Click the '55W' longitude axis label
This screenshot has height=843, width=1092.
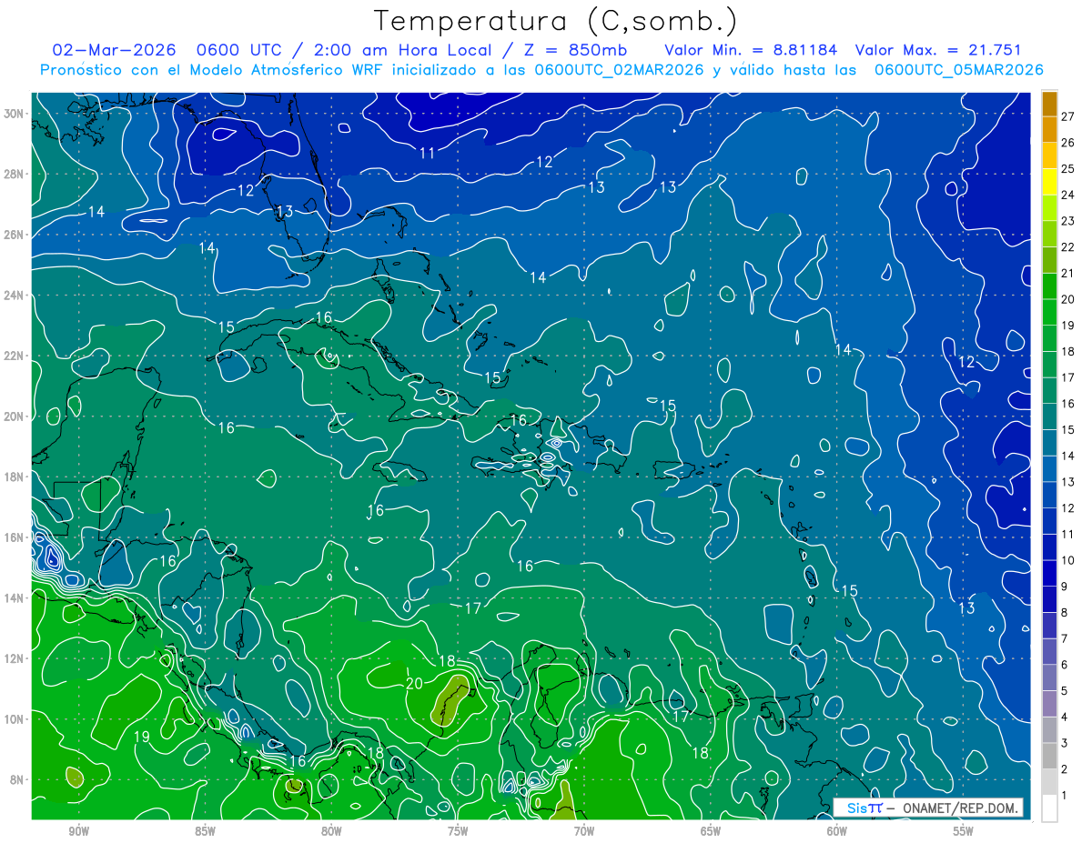click(964, 831)
